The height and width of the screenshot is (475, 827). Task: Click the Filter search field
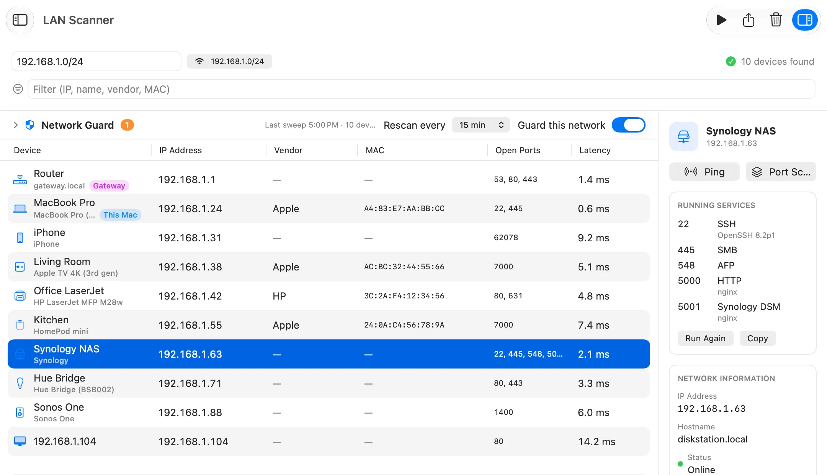(421, 89)
